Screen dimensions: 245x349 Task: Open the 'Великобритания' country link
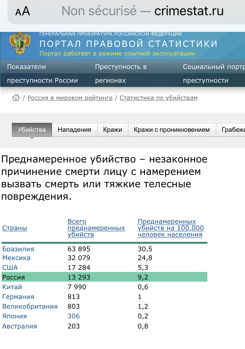point(30,306)
